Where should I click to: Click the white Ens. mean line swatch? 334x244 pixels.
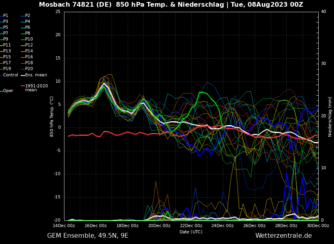[23, 75]
